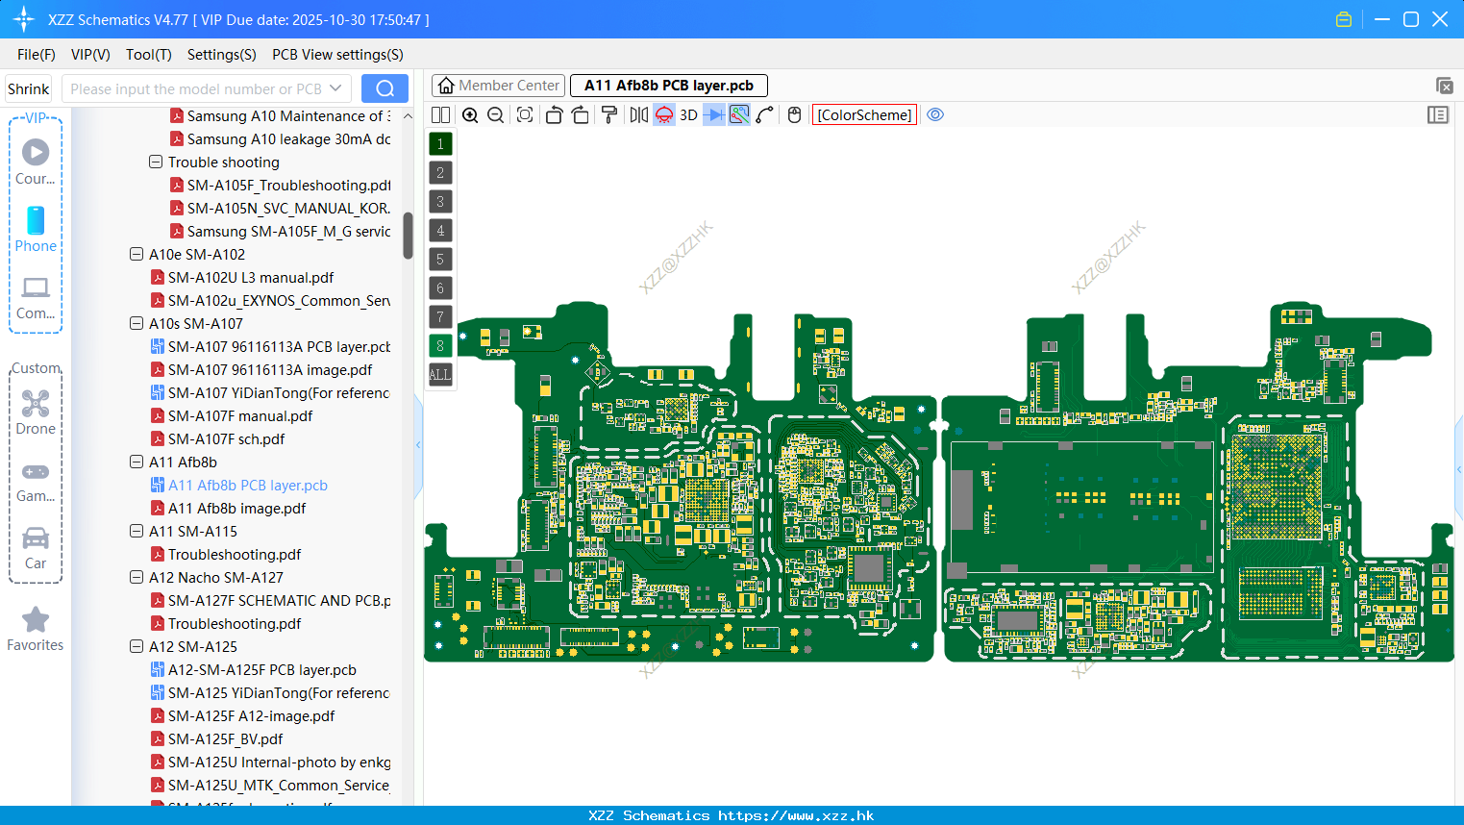This screenshot has width=1464, height=825.
Task: Fit PCB board to window
Action: pos(525,114)
